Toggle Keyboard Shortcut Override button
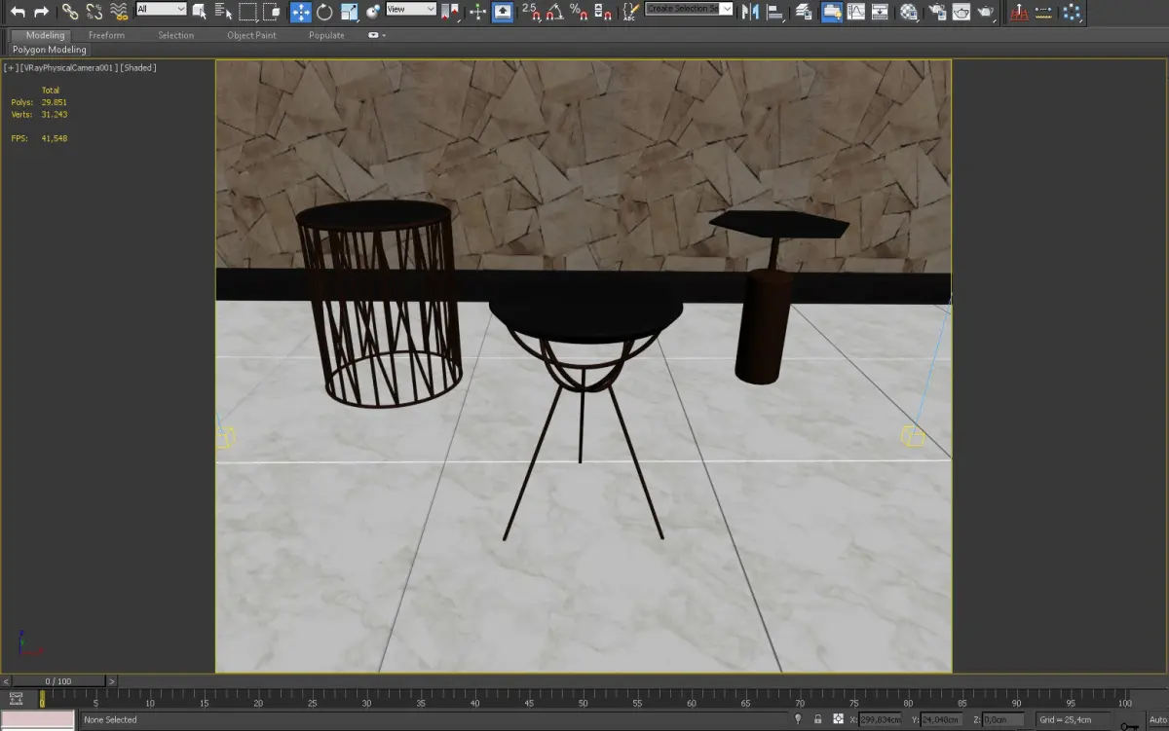1169x731 pixels. tap(503, 12)
